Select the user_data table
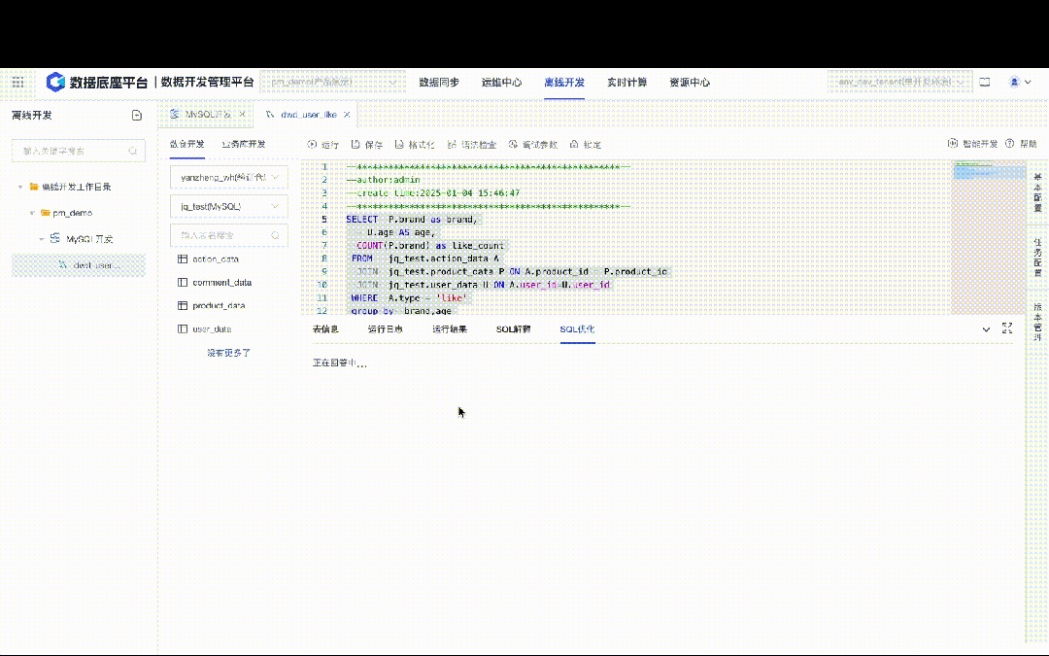The height and width of the screenshot is (656, 1049). pos(212,329)
